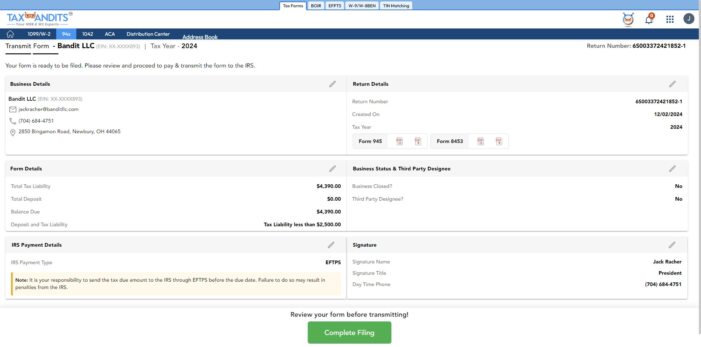
Task: Open the Distribution Center menu
Action: point(148,34)
